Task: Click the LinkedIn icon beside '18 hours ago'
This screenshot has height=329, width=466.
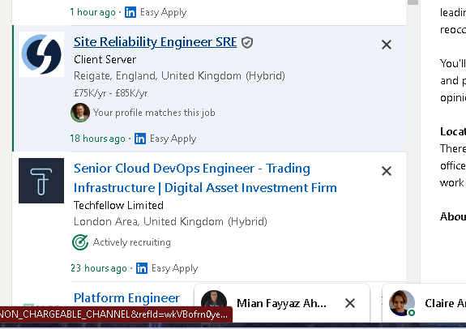Action: (140, 139)
